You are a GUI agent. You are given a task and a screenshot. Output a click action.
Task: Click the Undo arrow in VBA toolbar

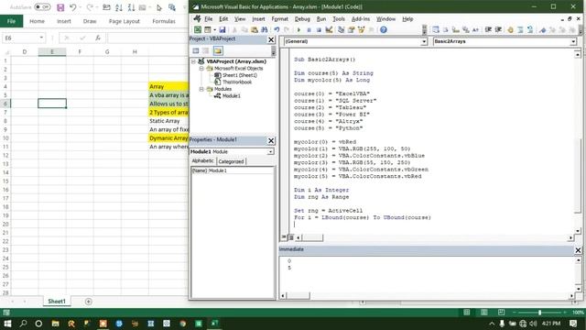tap(277, 30)
